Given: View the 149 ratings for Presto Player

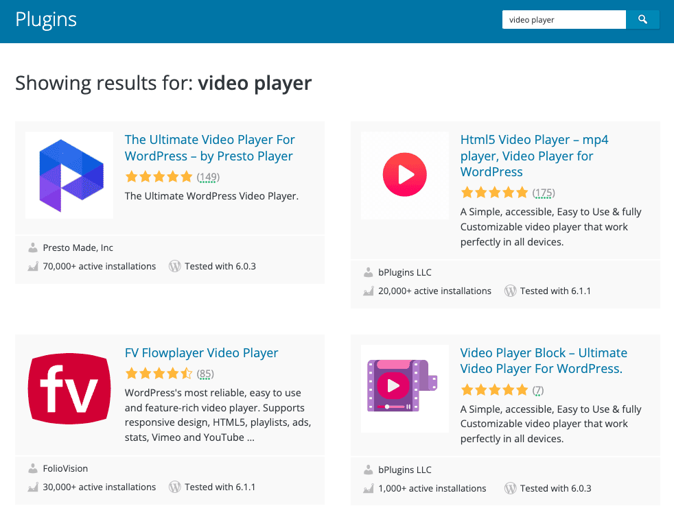Looking at the screenshot, I should pos(208,177).
